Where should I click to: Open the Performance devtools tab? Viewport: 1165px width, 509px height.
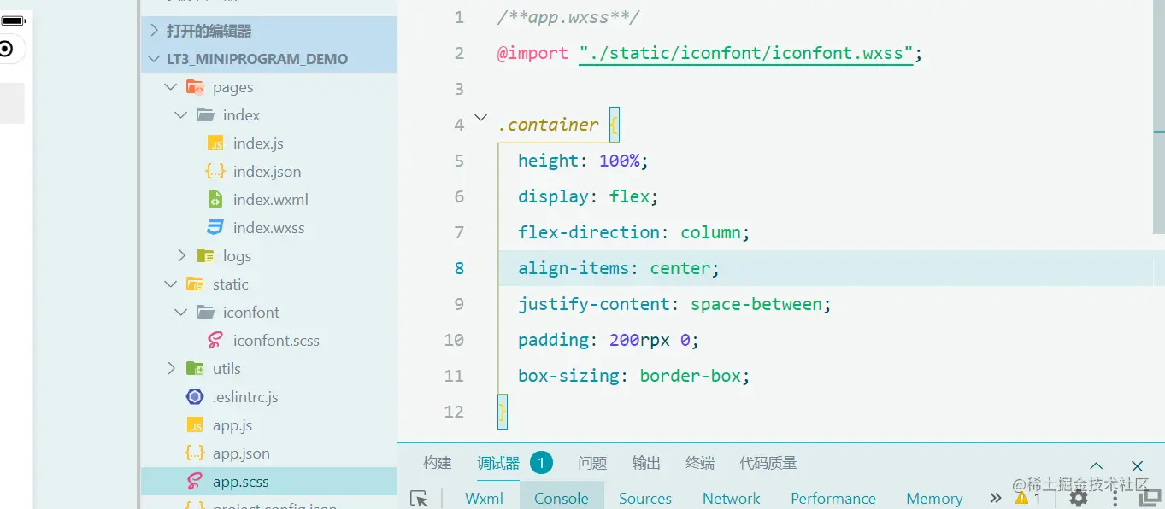coord(833,498)
